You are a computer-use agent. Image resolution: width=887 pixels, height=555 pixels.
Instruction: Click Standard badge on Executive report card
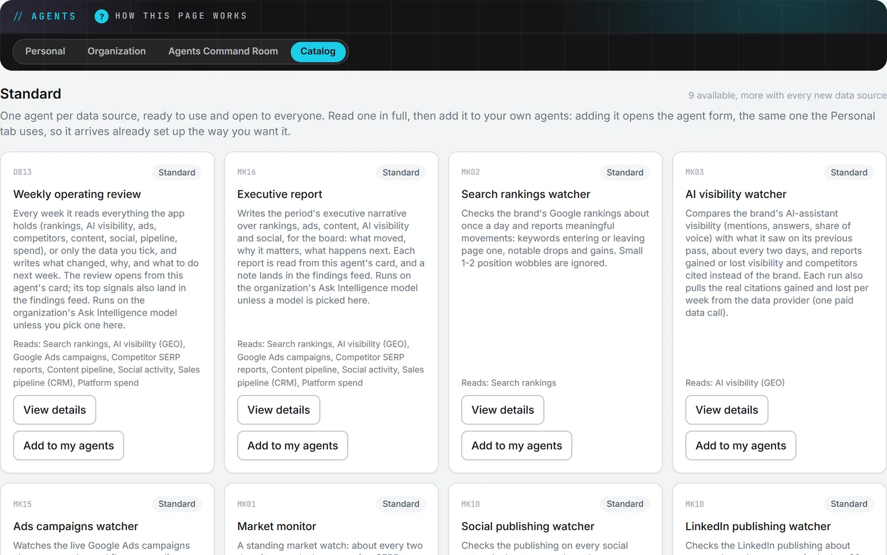click(401, 173)
